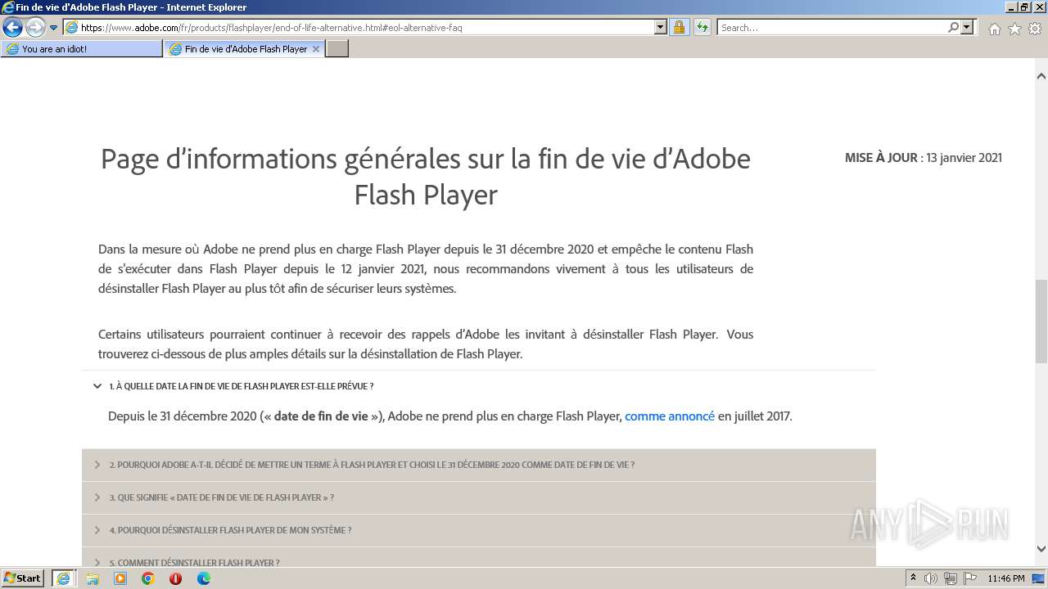Open the Action Center flag icon
Image resolution: width=1048 pixels, height=589 pixels.
[x=969, y=578]
